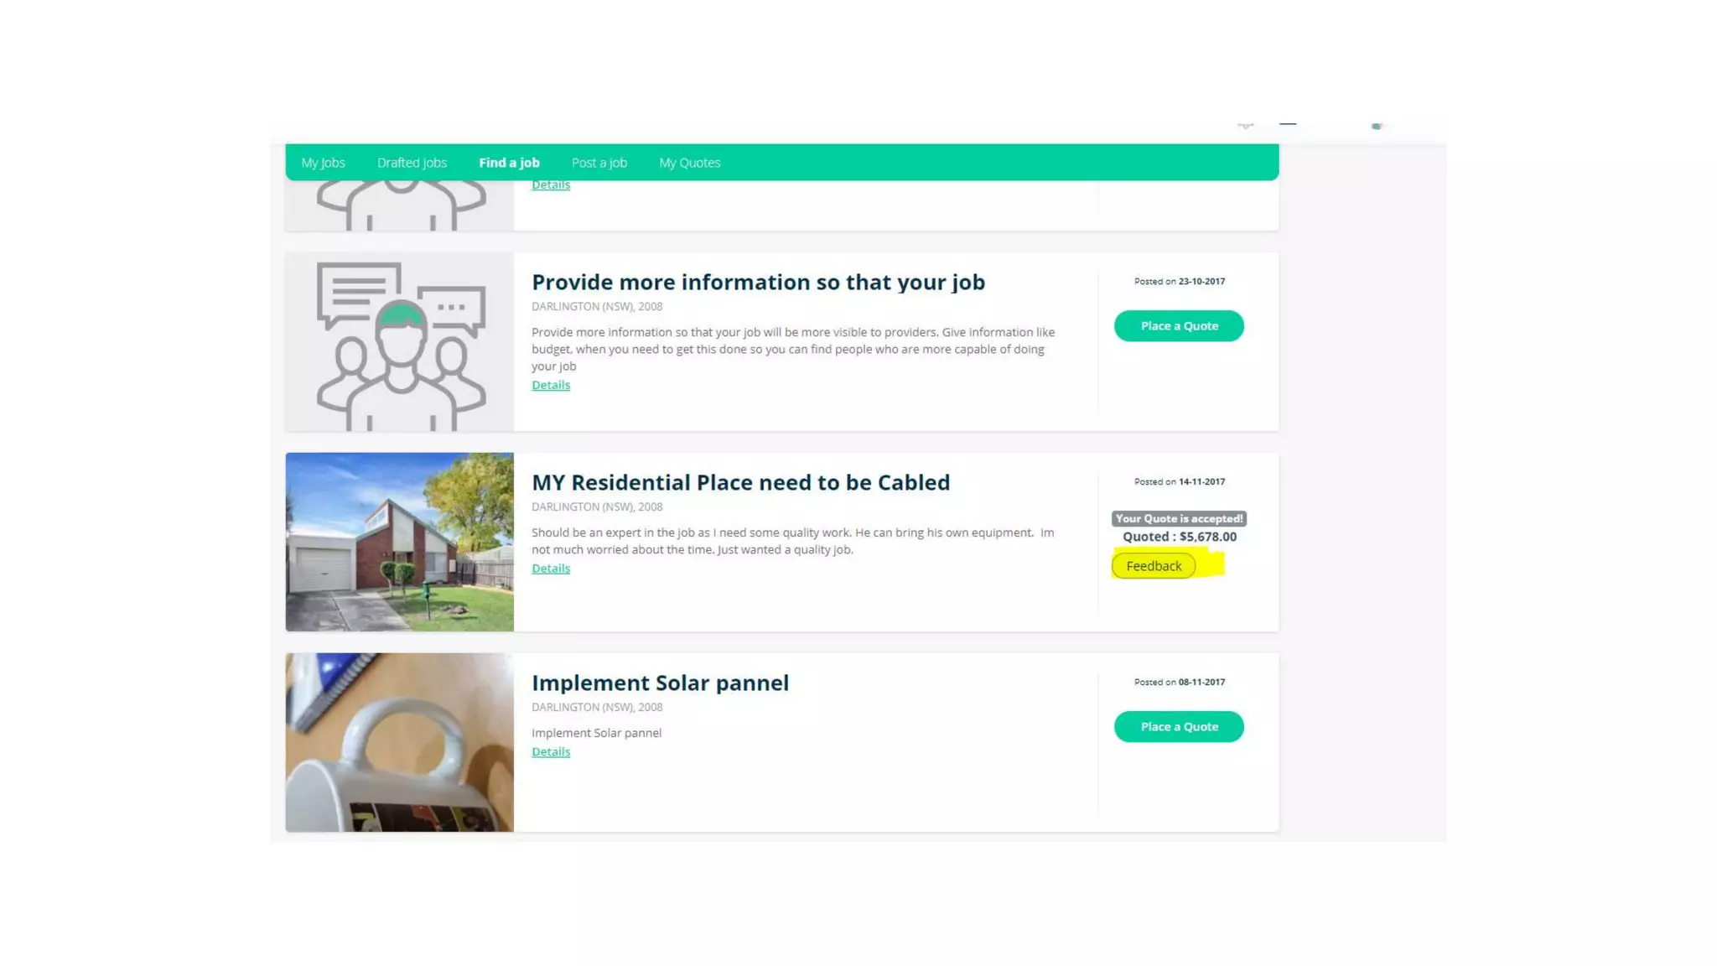Open the house photo thumbnail
The width and height of the screenshot is (1717, 966).
[x=400, y=542]
